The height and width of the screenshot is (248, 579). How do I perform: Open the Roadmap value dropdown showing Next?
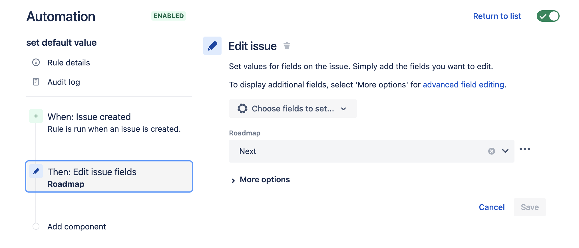click(505, 151)
